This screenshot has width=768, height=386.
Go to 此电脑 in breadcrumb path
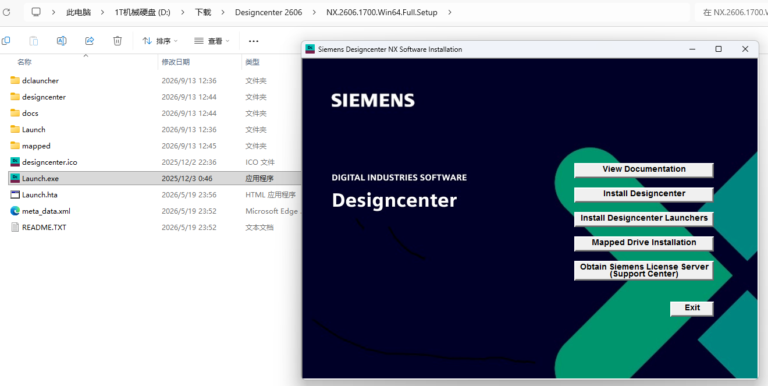click(x=79, y=12)
